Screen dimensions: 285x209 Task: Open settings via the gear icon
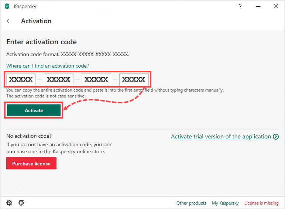[x=9, y=203]
